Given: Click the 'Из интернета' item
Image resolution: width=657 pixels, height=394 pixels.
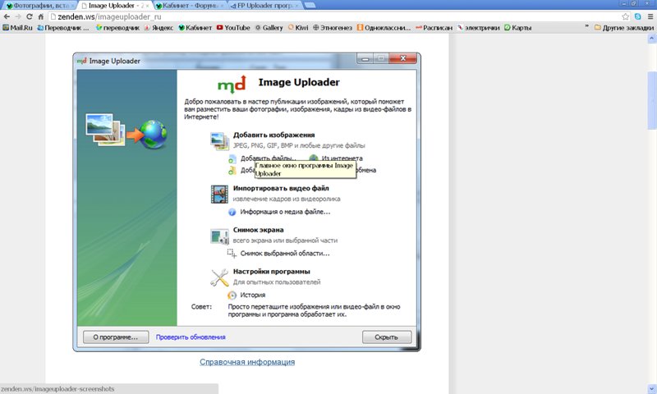Looking at the screenshot, I should [x=342, y=158].
